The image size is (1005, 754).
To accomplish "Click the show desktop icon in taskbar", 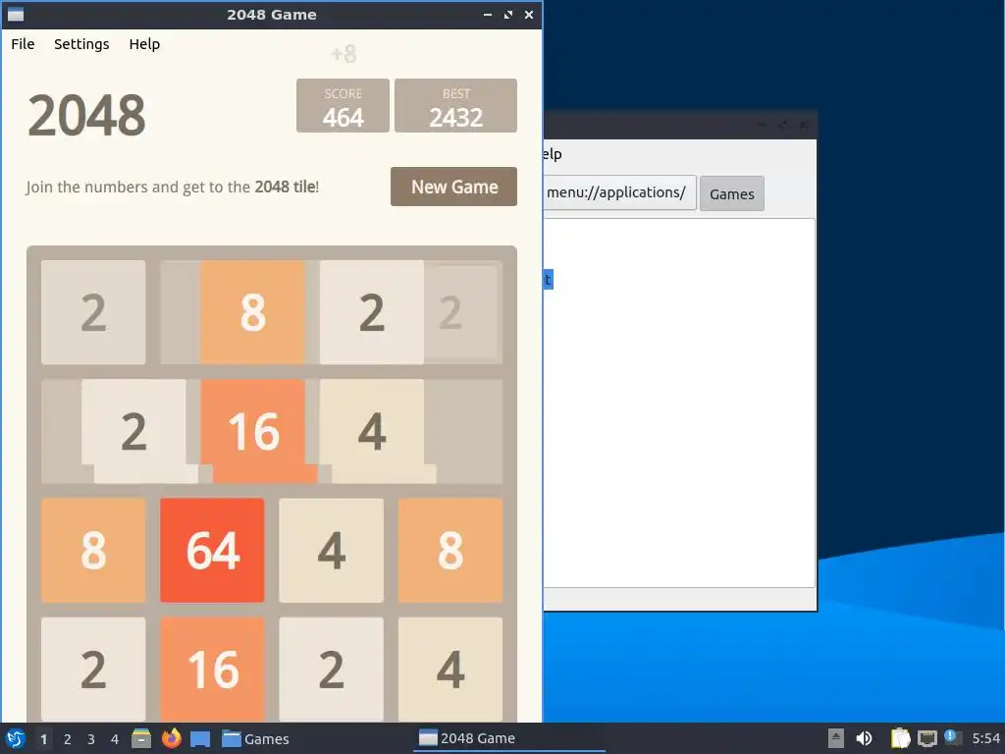I will pyautogui.click(x=200, y=738).
